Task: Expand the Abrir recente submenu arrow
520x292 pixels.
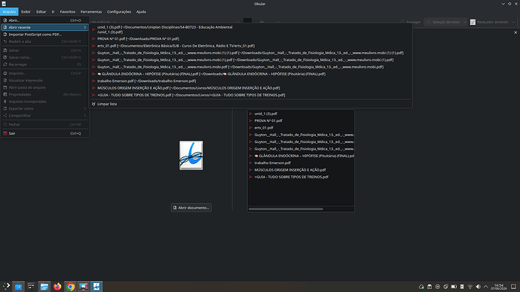Action: click(85, 27)
